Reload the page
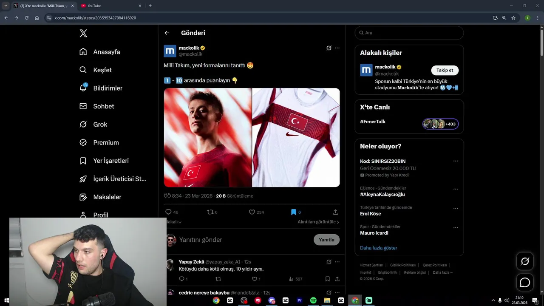The image size is (544, 306). tap(26, 18)
